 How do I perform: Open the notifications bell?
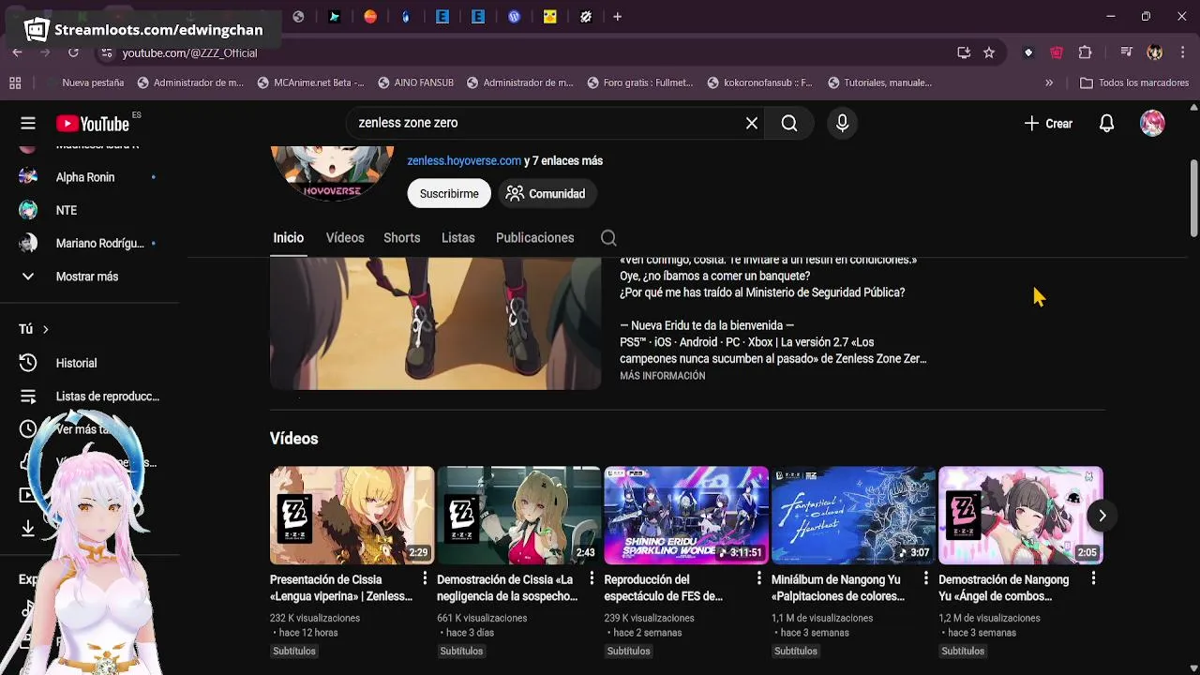(1106, 124)
